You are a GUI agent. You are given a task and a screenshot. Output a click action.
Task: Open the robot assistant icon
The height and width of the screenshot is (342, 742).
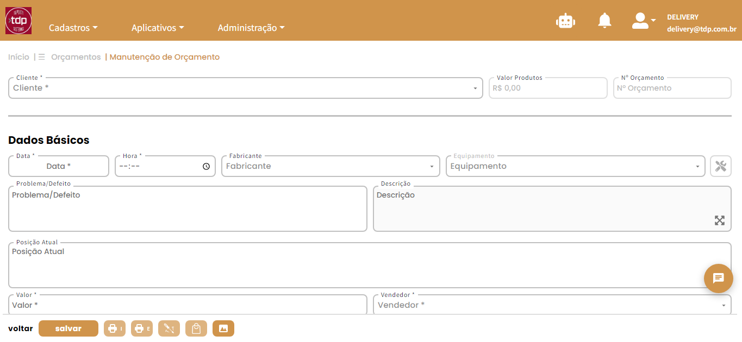(x=565, y=21)
